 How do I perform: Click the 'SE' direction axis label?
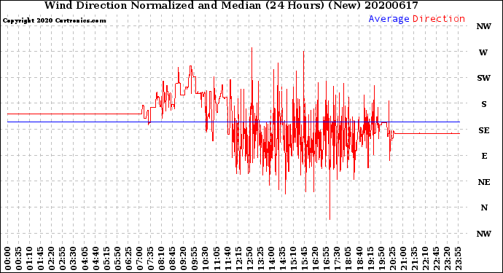pyautogui.click(x=484, y=130)
